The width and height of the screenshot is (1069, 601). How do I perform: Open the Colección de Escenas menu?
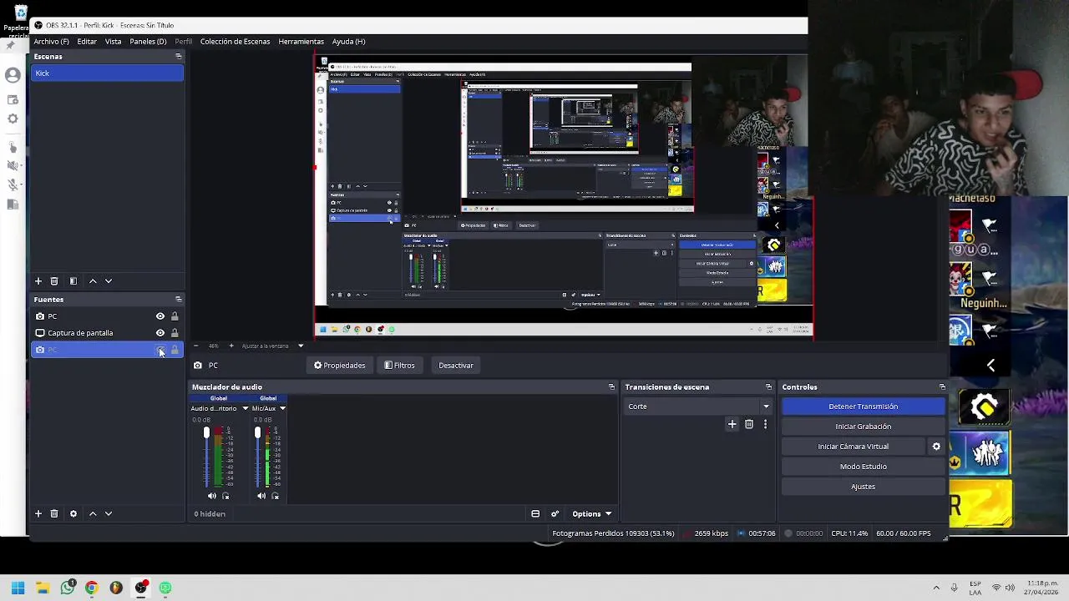pos(236,42)
